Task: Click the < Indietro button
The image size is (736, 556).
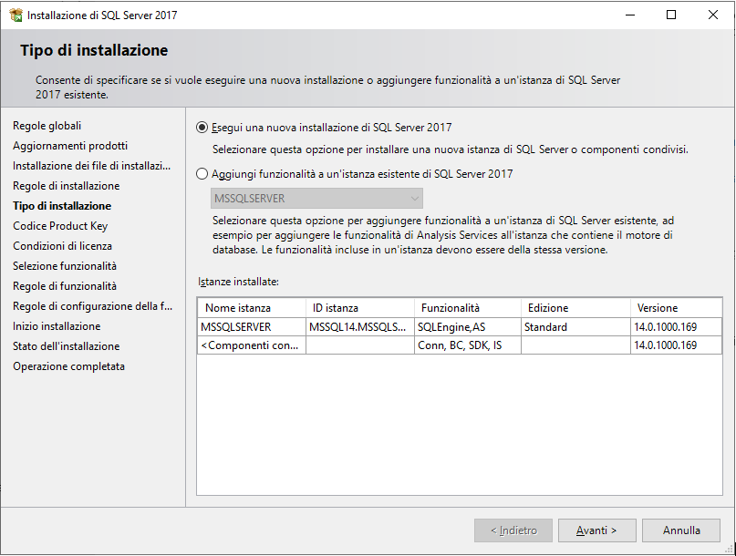Action: [x=513, y=530]
